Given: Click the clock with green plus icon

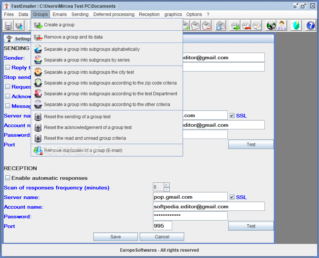Looking at the screenshot, I should point(235,26).
